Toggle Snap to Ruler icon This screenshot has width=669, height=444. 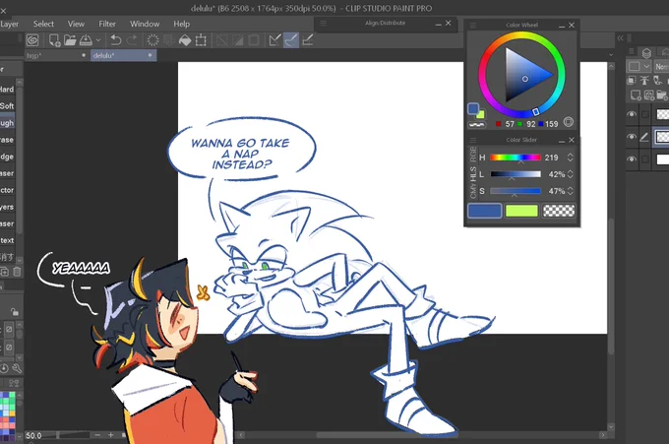pos(275,40)
